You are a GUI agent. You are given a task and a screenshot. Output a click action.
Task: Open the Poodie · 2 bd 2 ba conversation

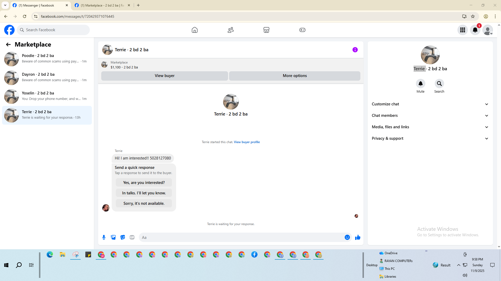pos(47,59)
